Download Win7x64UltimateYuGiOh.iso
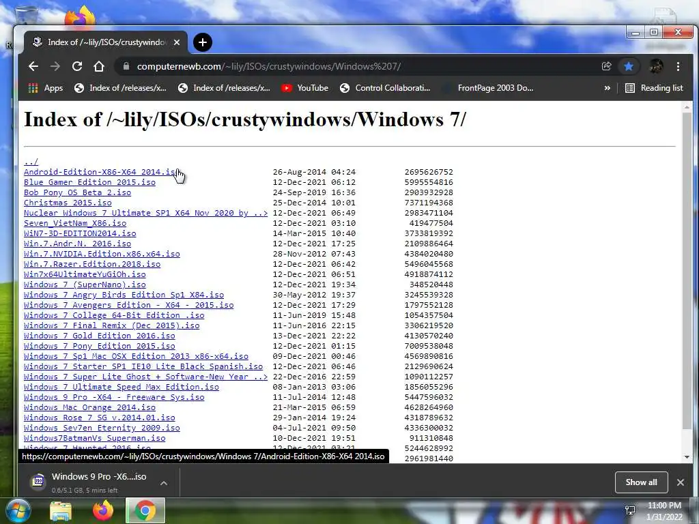The image size is (699, 524). pos(85,274)
